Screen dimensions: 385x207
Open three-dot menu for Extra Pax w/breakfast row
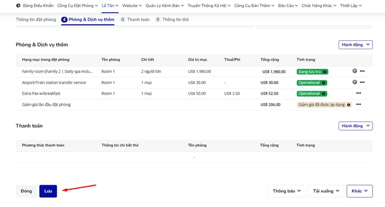click(x=359, y=93)
